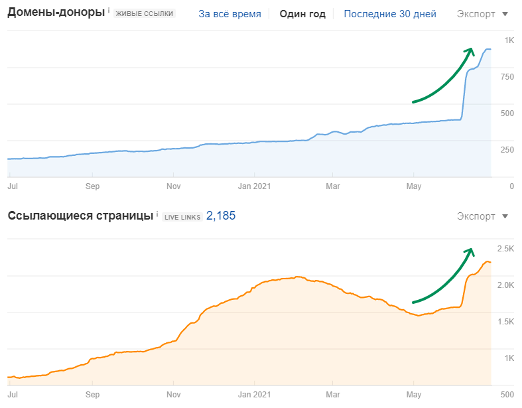Show Последние 30 дней range
The image size is (522, 408).
[390, 14]
